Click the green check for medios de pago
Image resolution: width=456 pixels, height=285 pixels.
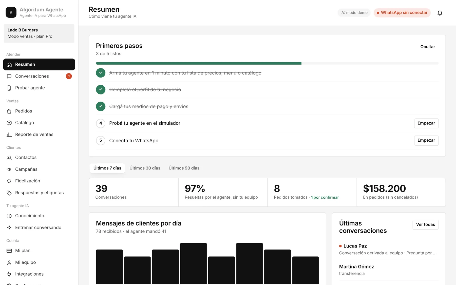(101, 106)
